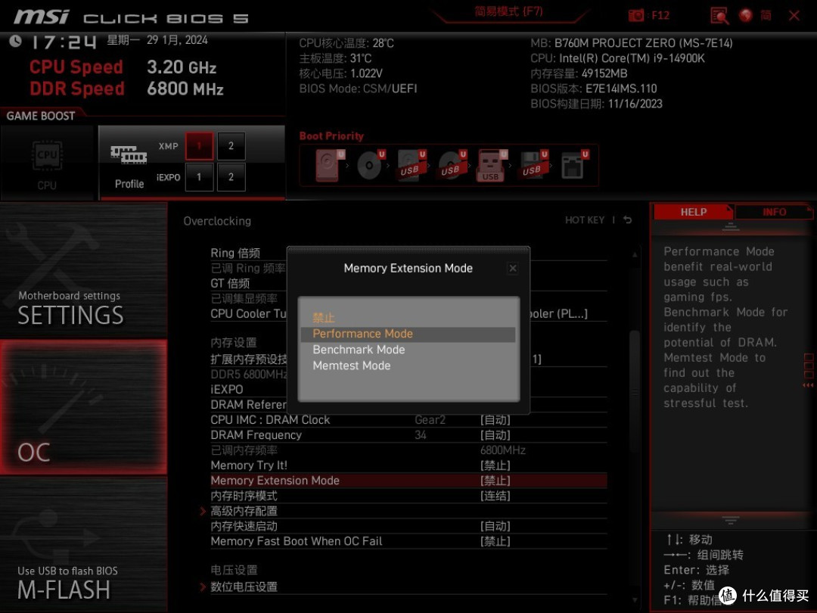Viewport: 817px width, 613px height.
Task: Click the clock icon beside 17:24
Action: pyautogui.click(x=16, y=41)
